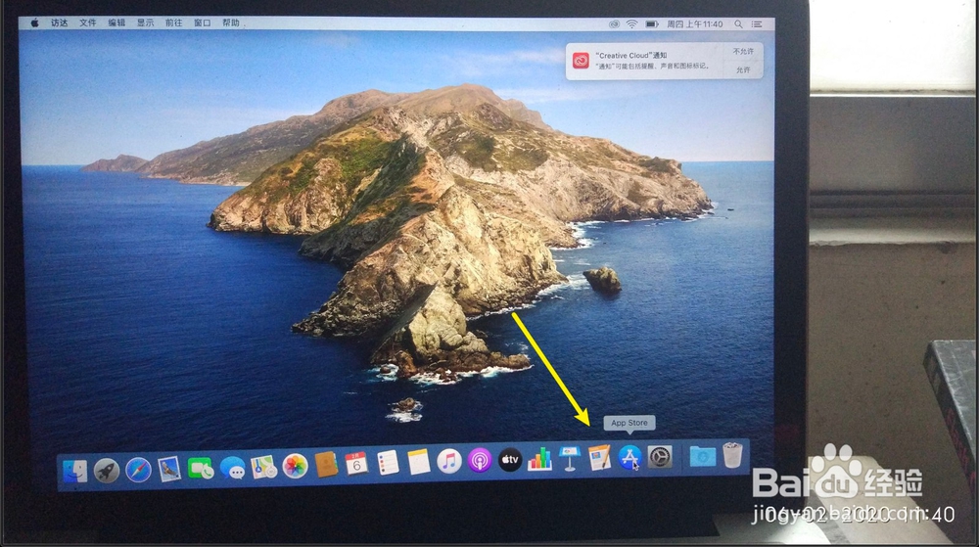Open Finder from the Dock
The height and width of the screenshot is (547, 979).
[75, 471]
